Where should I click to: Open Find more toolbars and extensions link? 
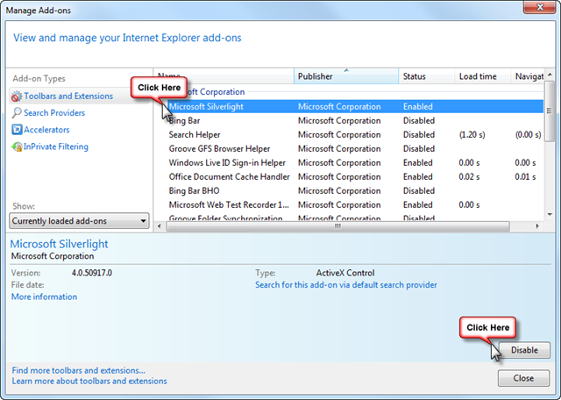(x=78, y=370)
